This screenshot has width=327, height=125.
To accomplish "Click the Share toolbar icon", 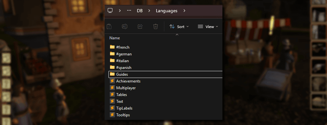I will [140, 27].
